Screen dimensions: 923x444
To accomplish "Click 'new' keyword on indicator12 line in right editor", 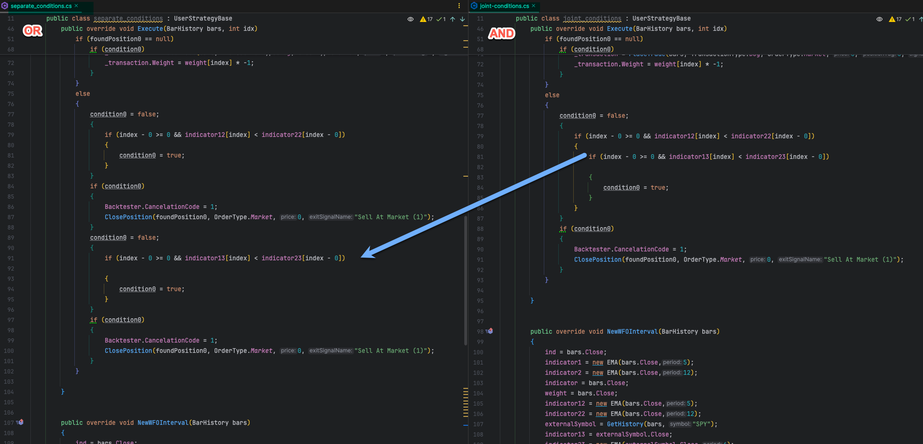I will pos(601,403).
